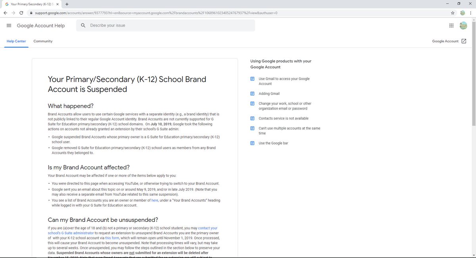
Task: Open the profile avatar in Help header
Action: (x=463, y=25)
